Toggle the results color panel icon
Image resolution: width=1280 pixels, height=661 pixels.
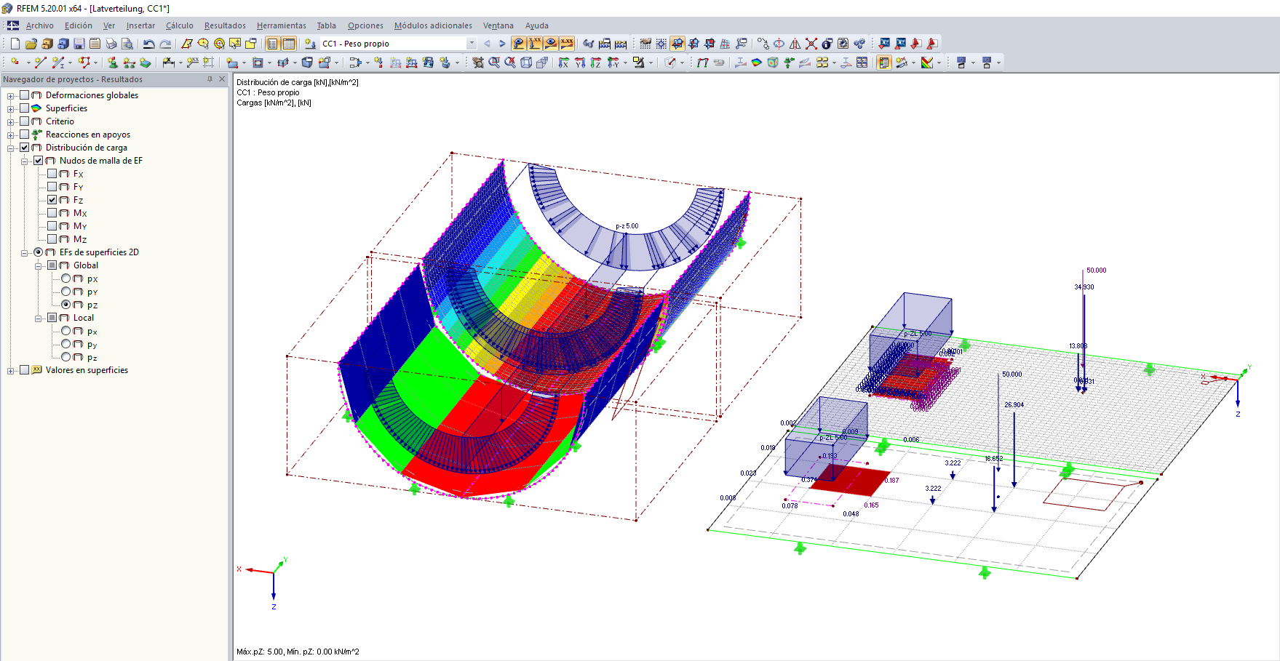tap(884, 63)
